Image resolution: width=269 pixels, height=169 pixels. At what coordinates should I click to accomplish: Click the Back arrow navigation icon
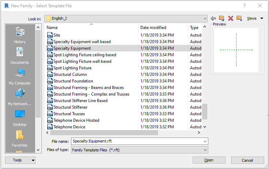pos(213,18)
